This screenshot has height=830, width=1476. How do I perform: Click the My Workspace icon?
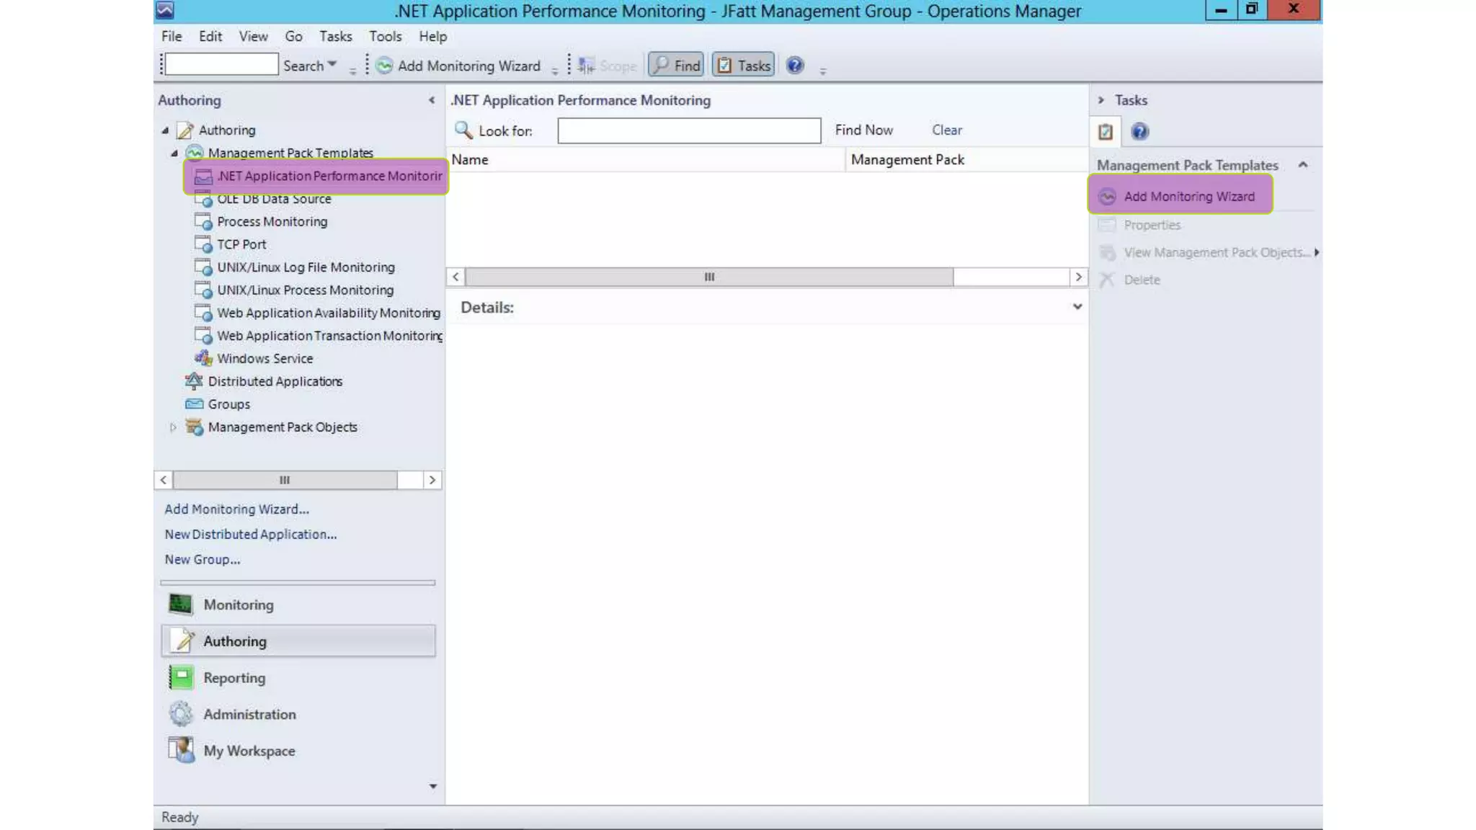(x=181, y=750)
